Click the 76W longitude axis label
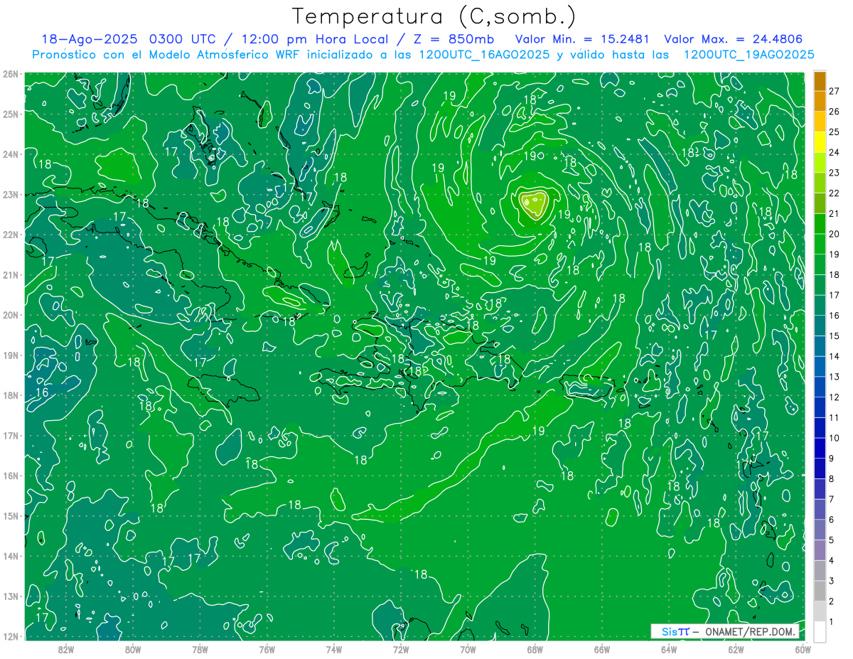853x659 pixels. 267,649
